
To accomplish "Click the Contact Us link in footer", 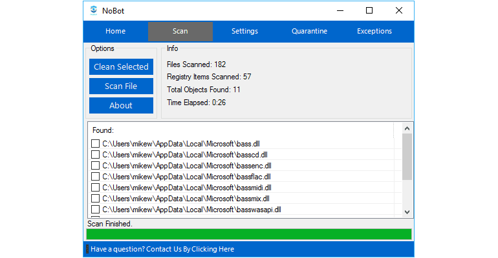I will pos(162,249).
